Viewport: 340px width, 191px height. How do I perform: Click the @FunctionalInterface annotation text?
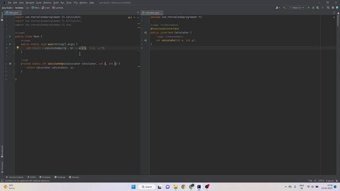[165, 29]
